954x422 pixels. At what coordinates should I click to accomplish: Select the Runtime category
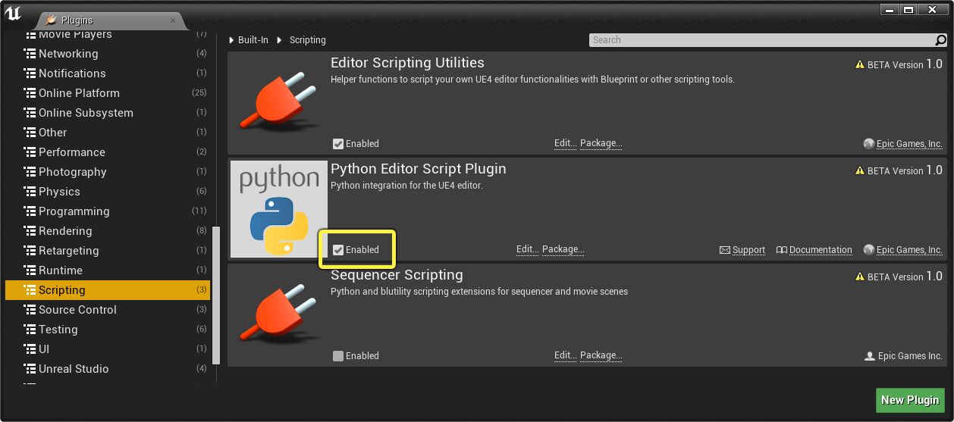pyautogui.click(x=106, y=270)
